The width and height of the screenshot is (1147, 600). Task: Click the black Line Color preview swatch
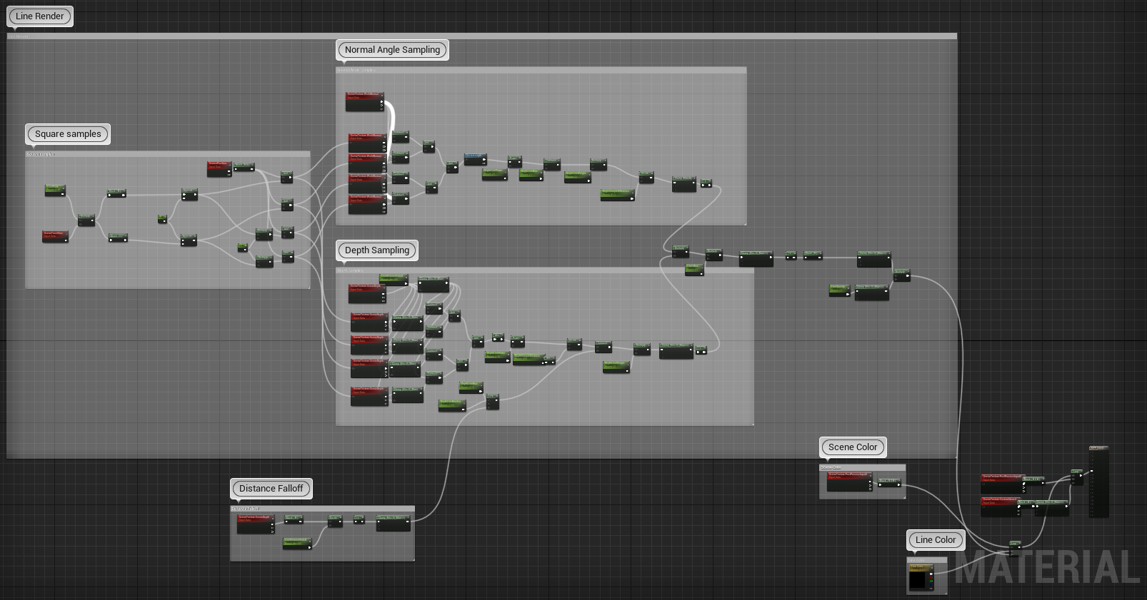point(917,580)
